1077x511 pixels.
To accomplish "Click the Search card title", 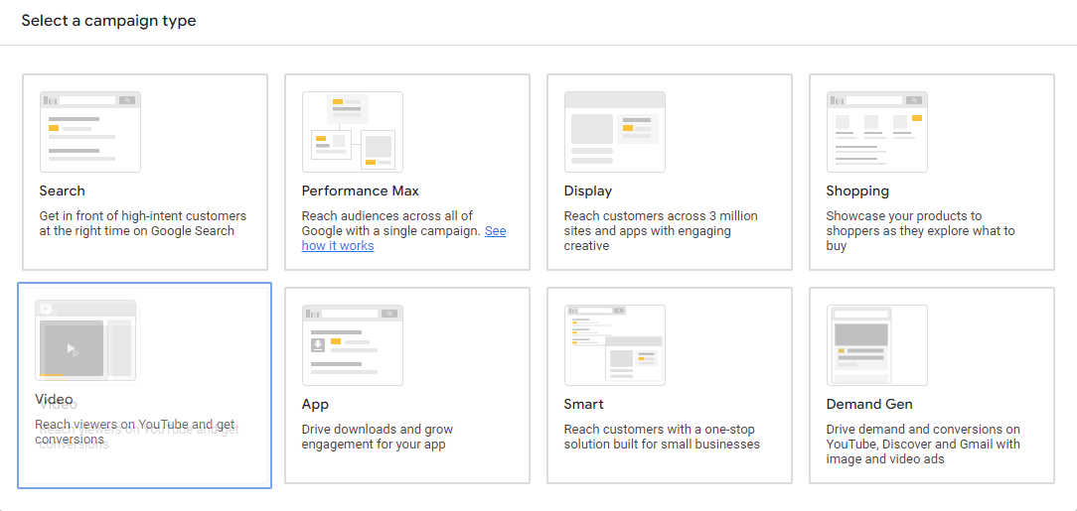I will [63, 191].
